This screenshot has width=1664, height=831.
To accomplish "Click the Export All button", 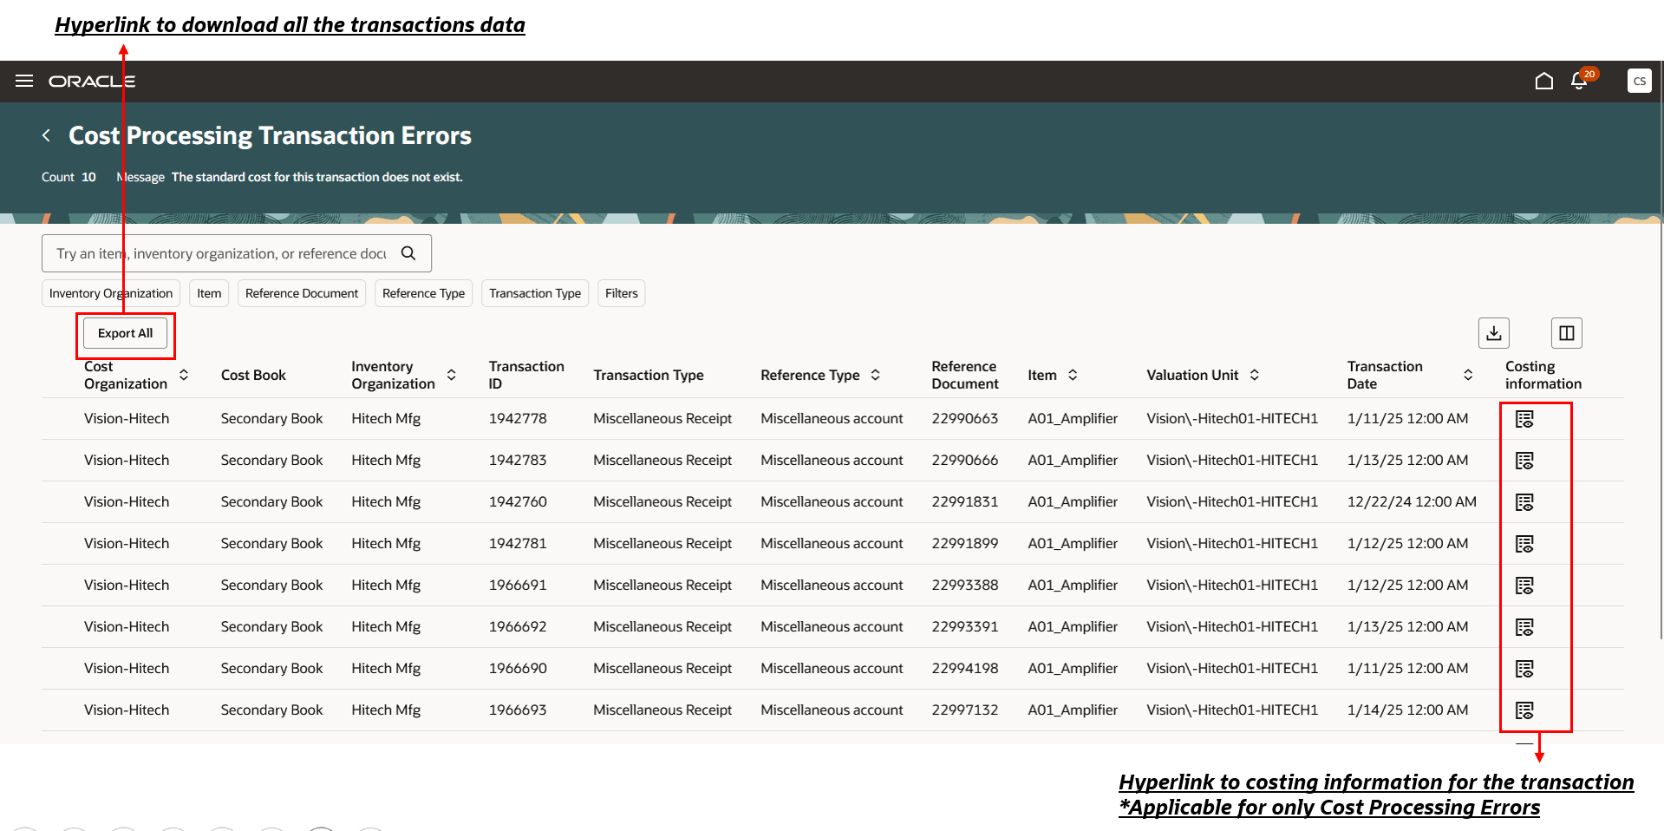I will [125, 333].
